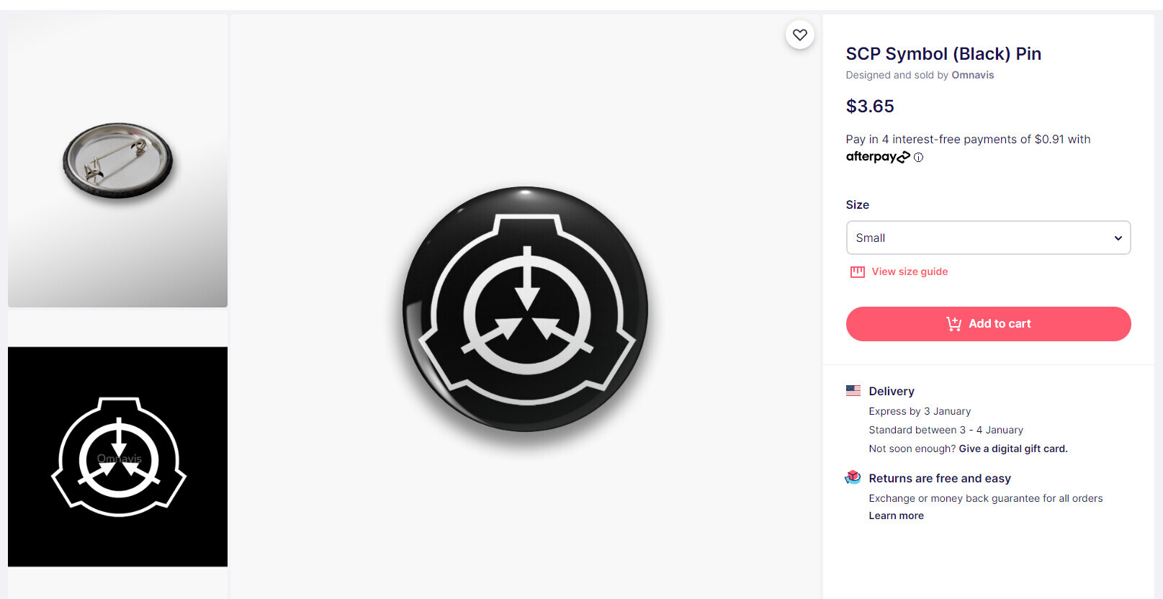Click the $3.65 price text
Screen dimensions: 1163x599
[x=870, y=107]
